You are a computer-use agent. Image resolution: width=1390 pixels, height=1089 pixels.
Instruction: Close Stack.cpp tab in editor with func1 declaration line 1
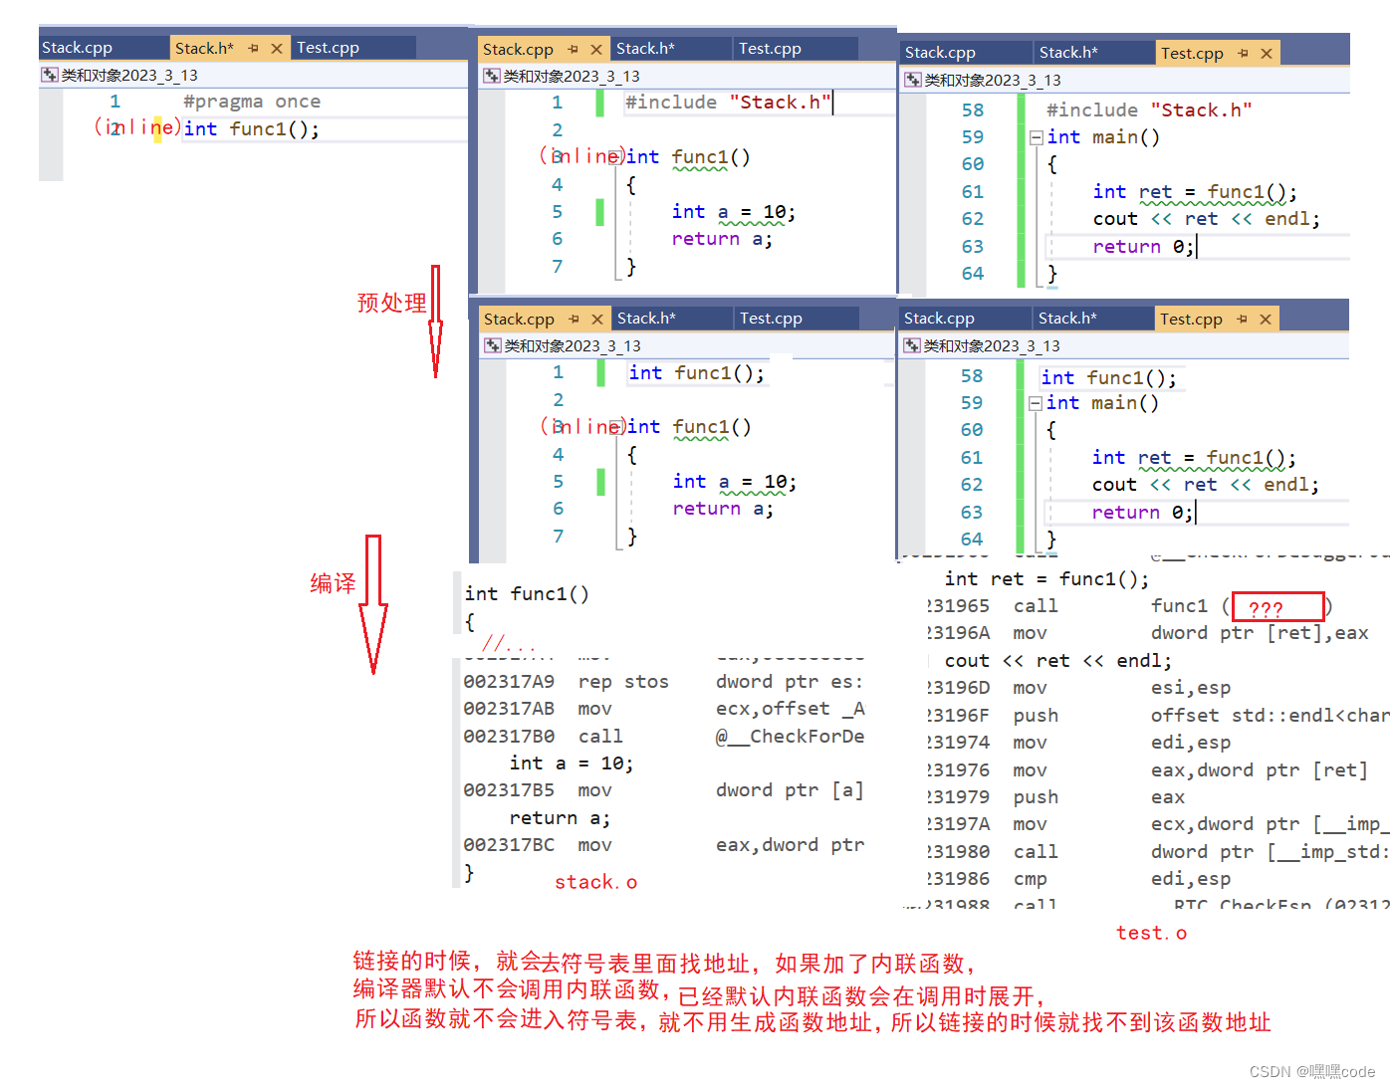pyautogui.click(x=597, y=319)
